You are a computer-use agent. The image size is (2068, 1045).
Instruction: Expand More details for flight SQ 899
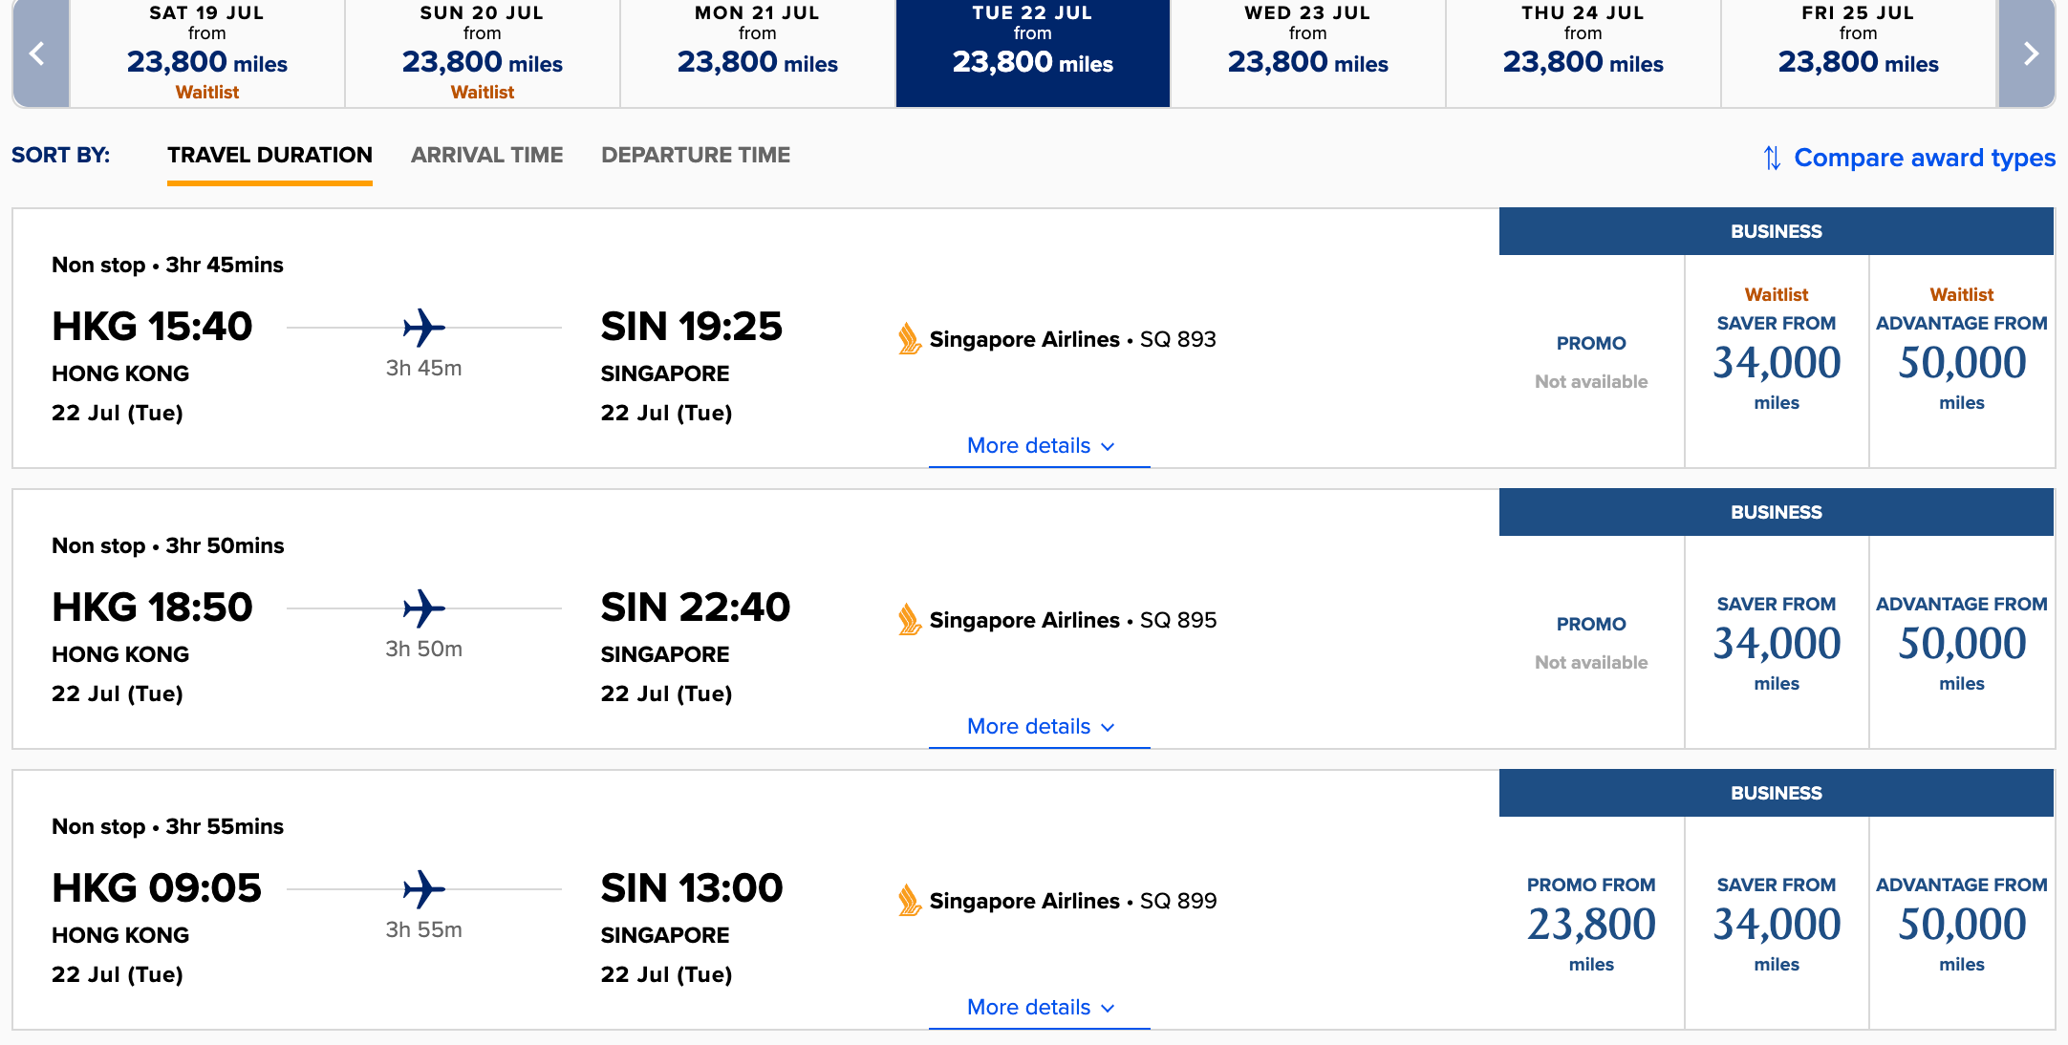tap(1040, 1008)
